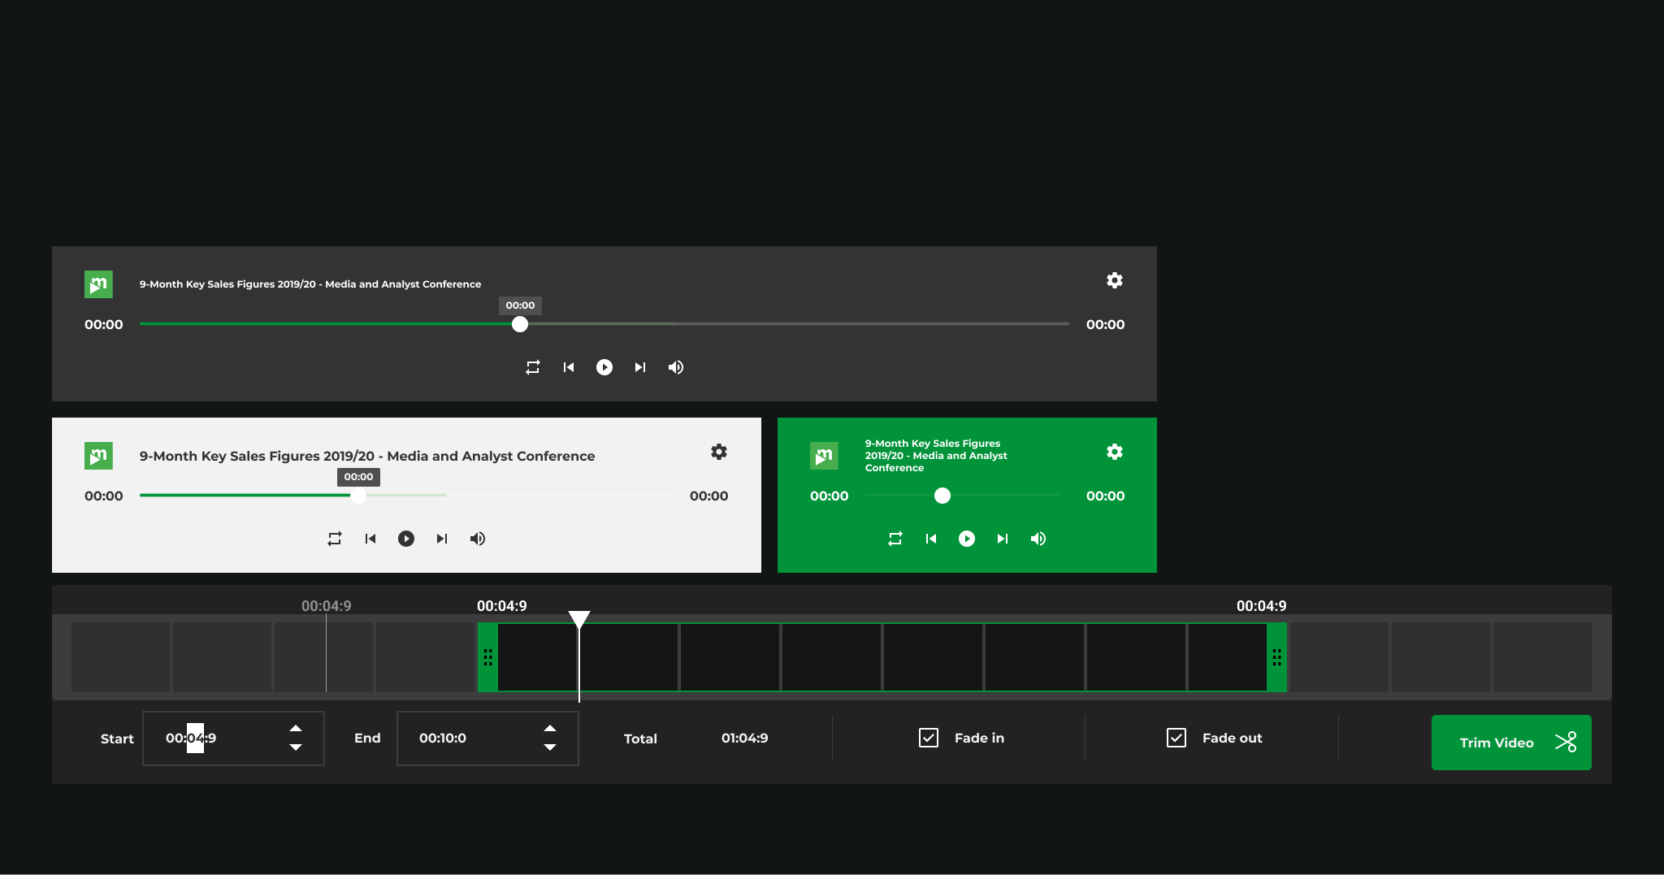
Task: Click the timeline playhead triangle marker
Action: coord(579,620)
